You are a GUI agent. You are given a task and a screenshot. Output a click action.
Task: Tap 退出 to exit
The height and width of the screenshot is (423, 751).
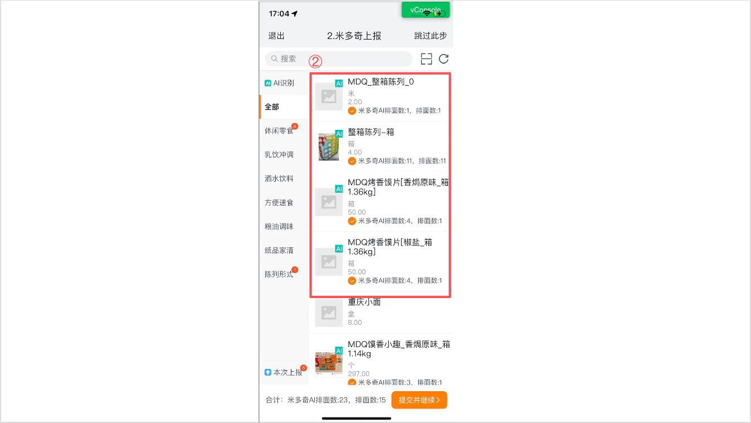pos(276,36)
